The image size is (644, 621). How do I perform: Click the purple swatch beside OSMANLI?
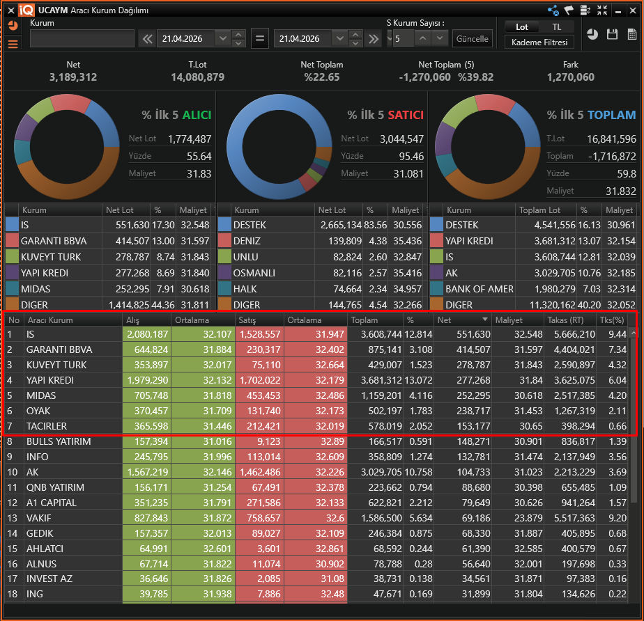pyautogui.click(x=224, y=273)
